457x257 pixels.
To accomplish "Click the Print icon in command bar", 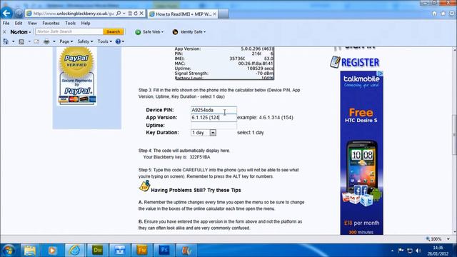I will 46,41.
